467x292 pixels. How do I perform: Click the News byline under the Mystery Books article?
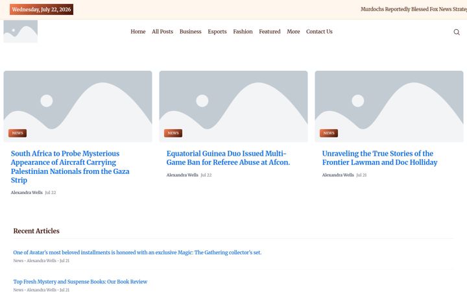(x=18, y=289)
